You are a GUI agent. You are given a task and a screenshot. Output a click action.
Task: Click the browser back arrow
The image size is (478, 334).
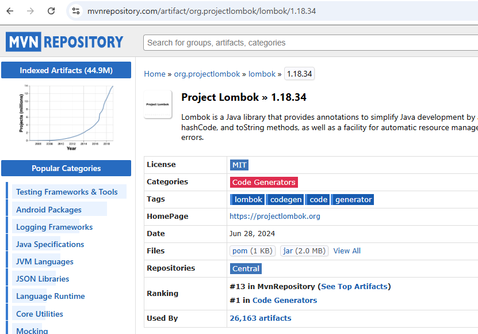click(x=10, y=12)
